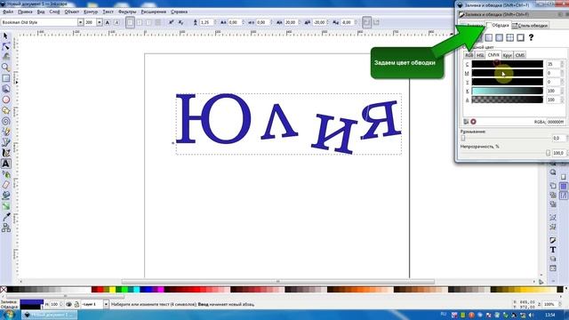Open the Контур menu
The width and height of the screenshot is (569, 320).
click(91, 12)
